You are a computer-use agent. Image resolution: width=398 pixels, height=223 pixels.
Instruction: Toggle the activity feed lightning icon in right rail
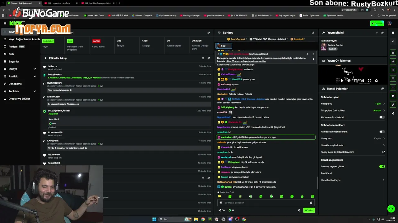click(393, 61)
